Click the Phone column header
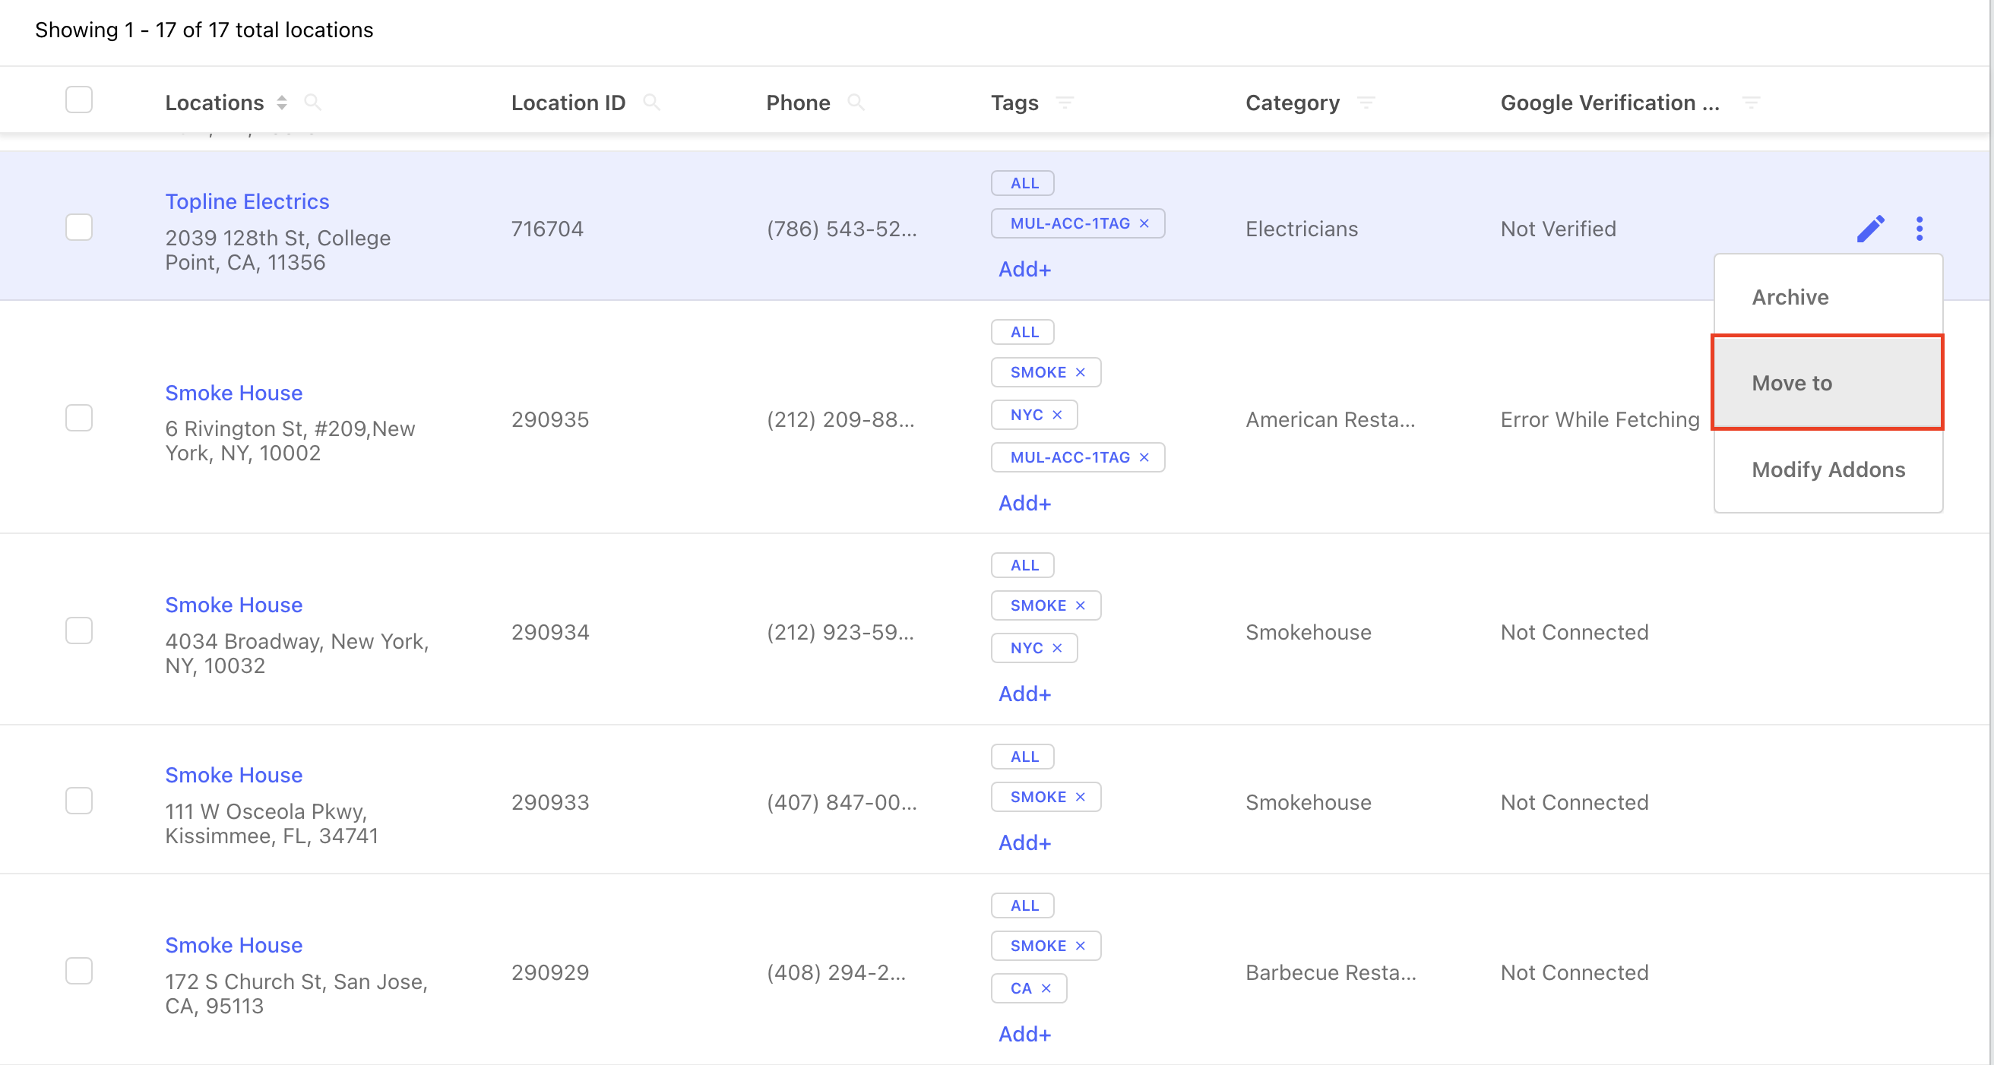This screenshot has width=1994, height=1065. [798, 102]
